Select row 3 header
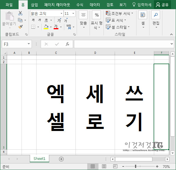This screenshot has width=176, height=170. pos(4,107)
